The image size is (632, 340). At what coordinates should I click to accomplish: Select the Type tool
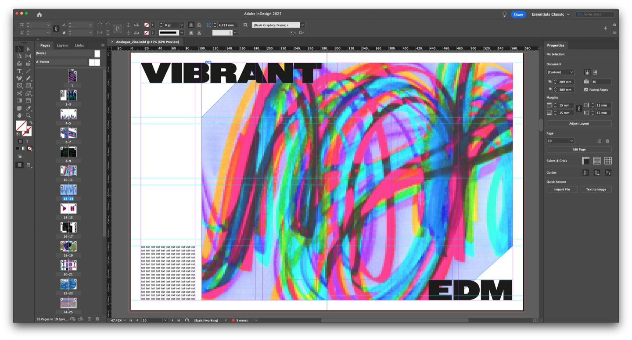(x=19, y=71)
